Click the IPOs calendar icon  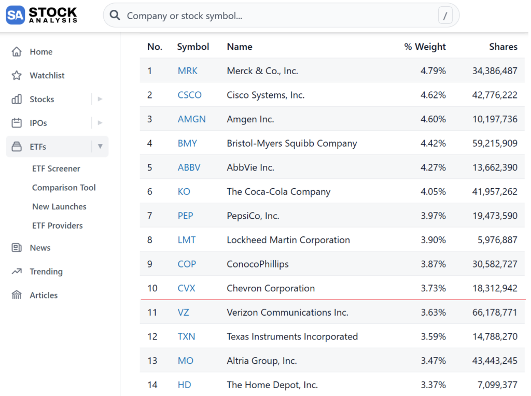17,123
